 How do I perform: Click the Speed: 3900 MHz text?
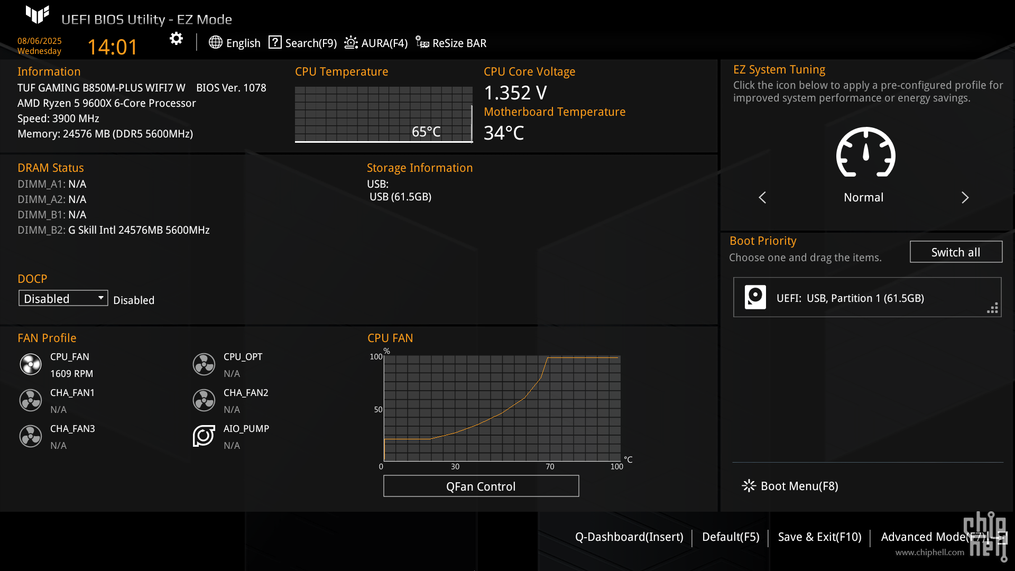58,119
